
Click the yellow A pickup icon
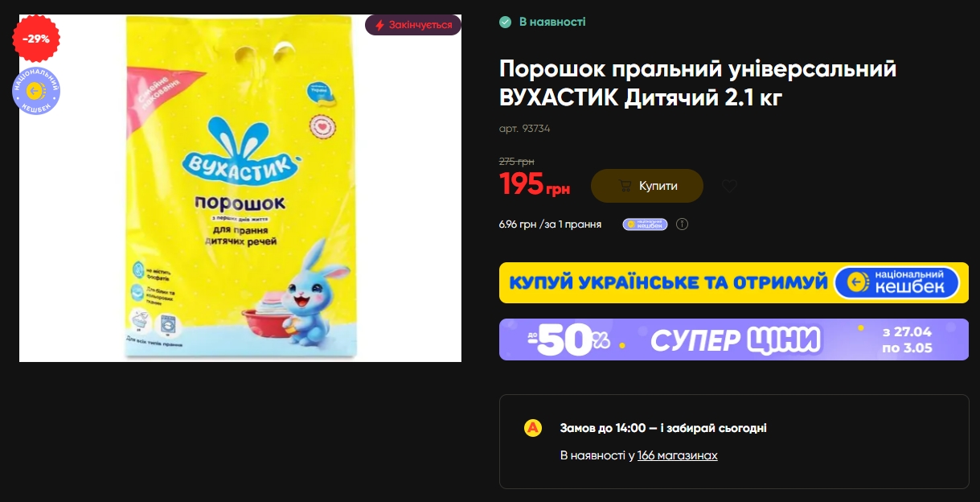coord(532,428)
